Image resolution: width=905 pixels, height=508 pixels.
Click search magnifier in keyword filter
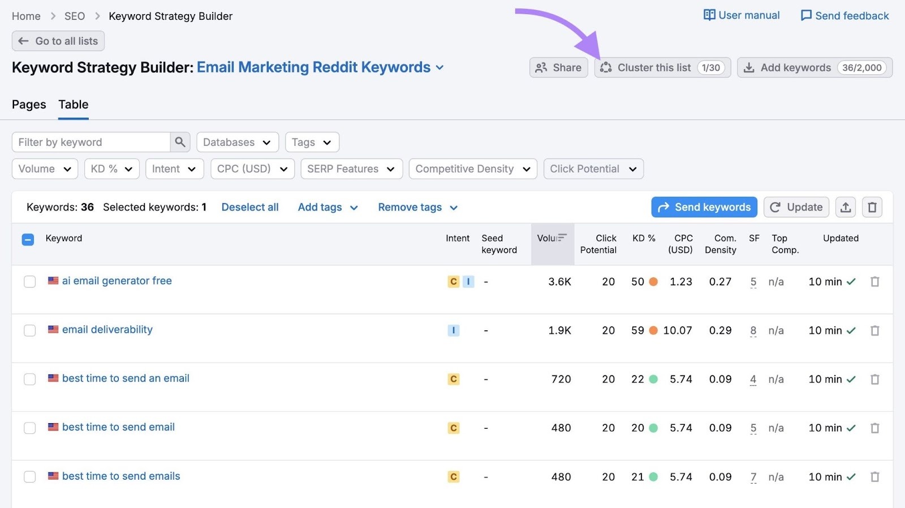180,142
